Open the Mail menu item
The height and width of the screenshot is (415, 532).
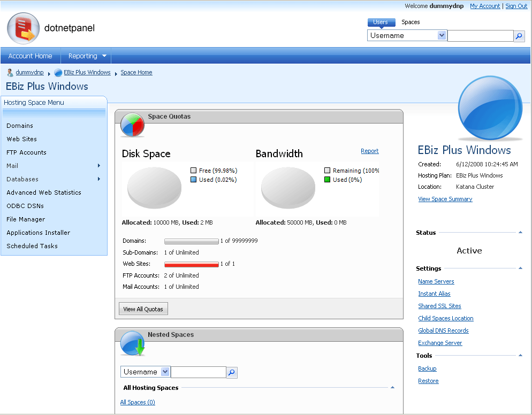click(12, 165)
